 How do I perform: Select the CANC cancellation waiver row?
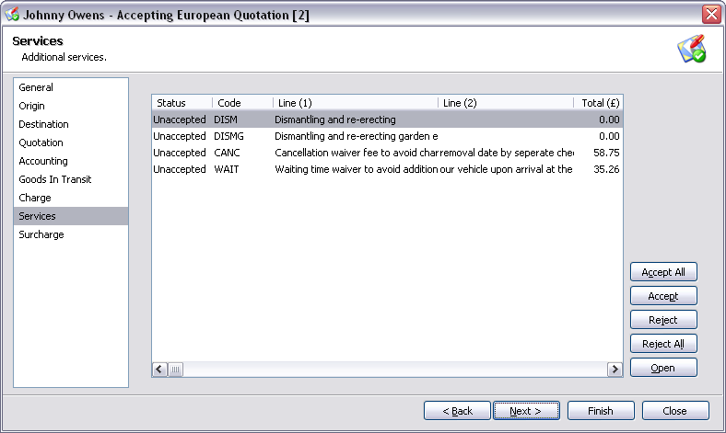[x=387, y=153]
